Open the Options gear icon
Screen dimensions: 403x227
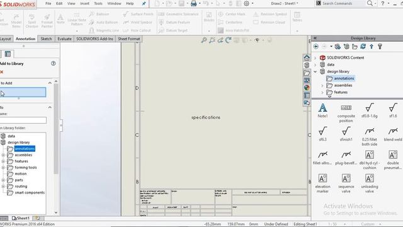click(246, 4)
